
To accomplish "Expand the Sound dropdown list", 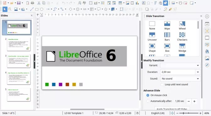I will click(x=180, y=79).
